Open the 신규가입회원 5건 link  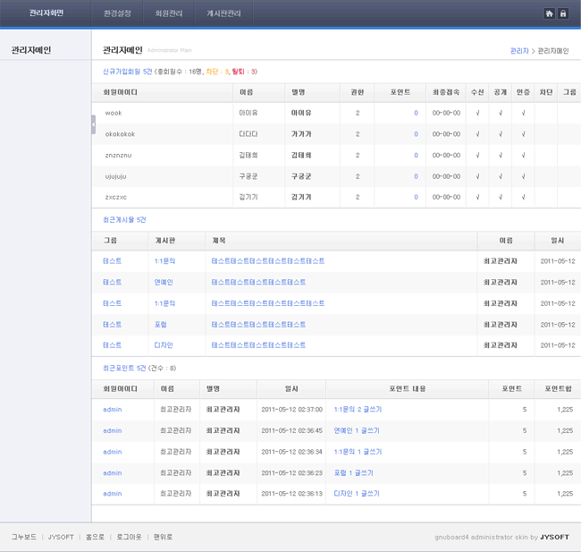coord(127,72)
